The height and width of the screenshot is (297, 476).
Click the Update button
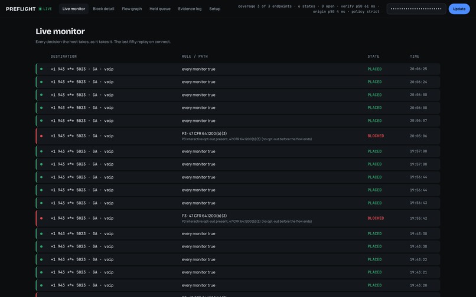pos(459,9)
